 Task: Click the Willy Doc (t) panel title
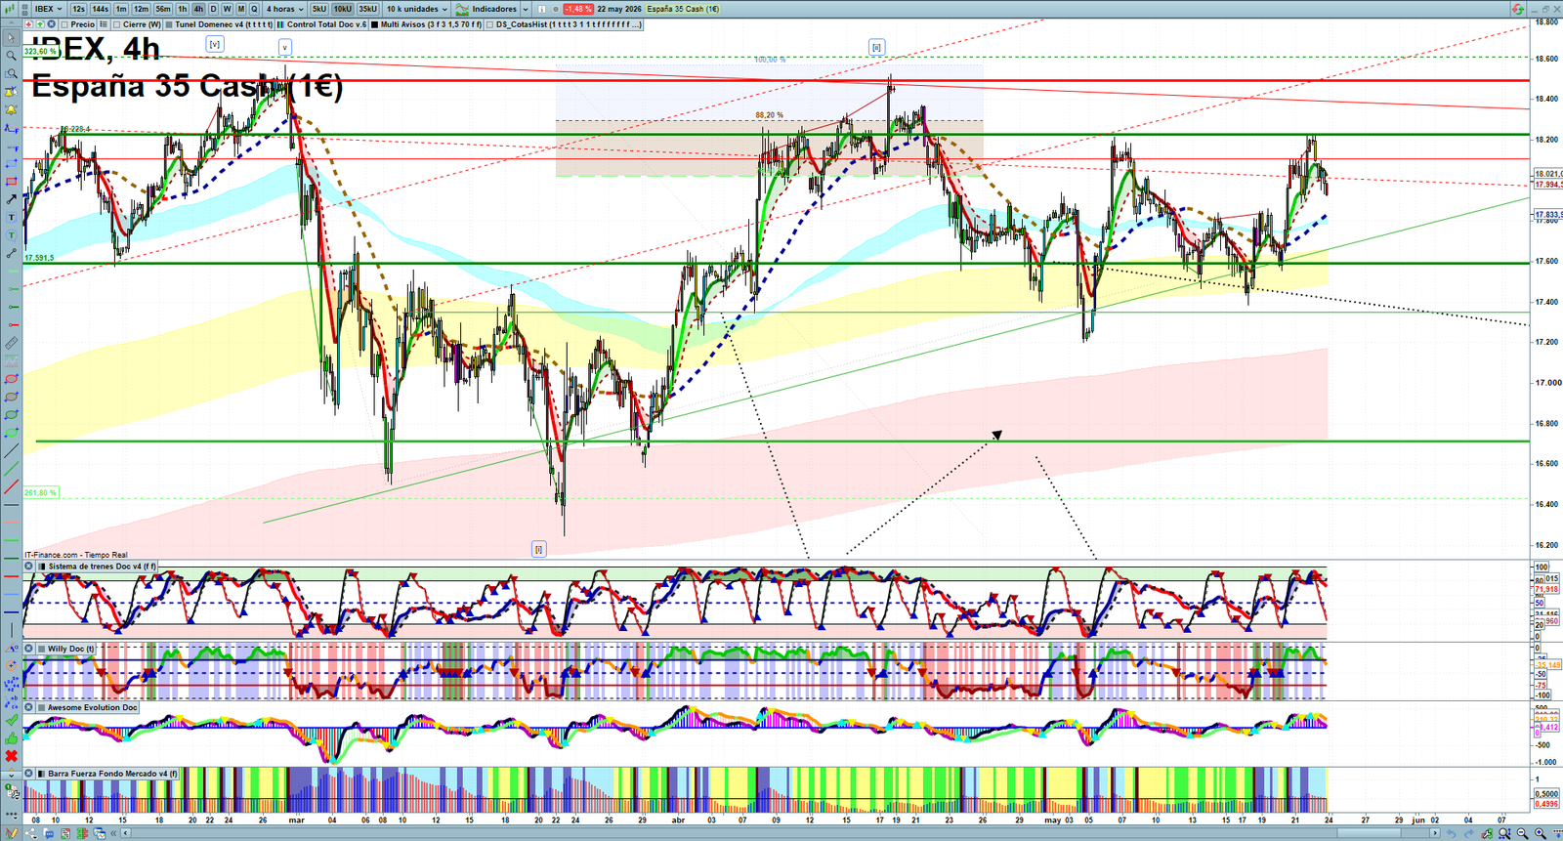coord(71,649)
